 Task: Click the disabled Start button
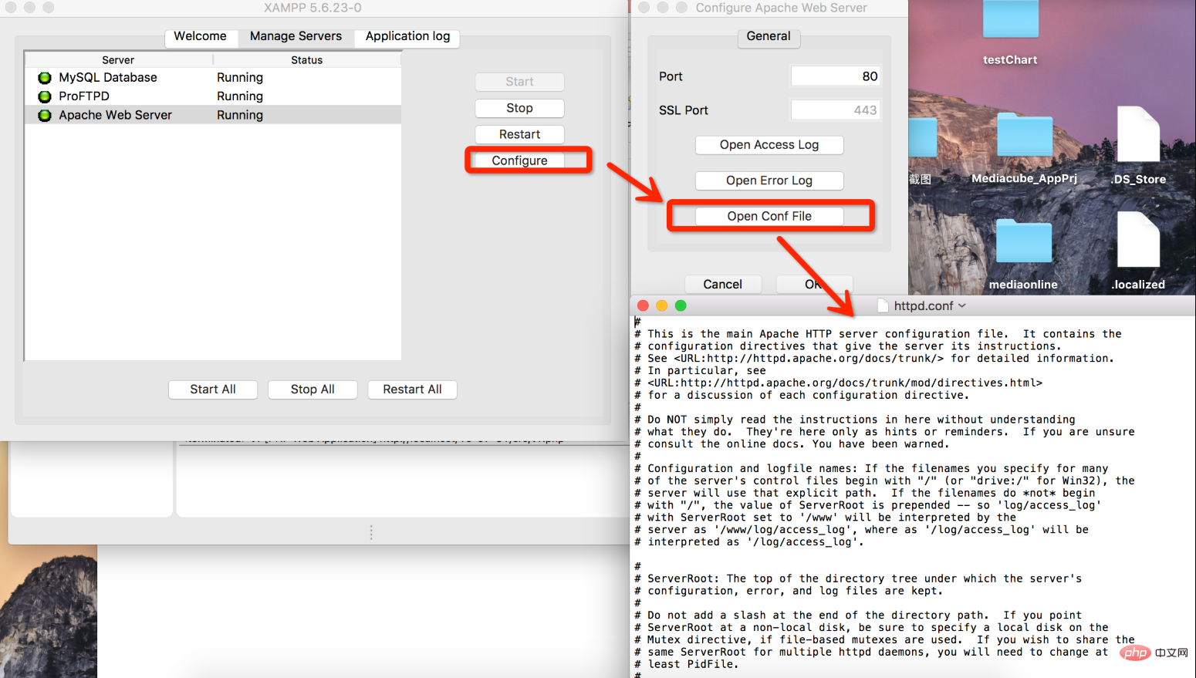[520, 82]
